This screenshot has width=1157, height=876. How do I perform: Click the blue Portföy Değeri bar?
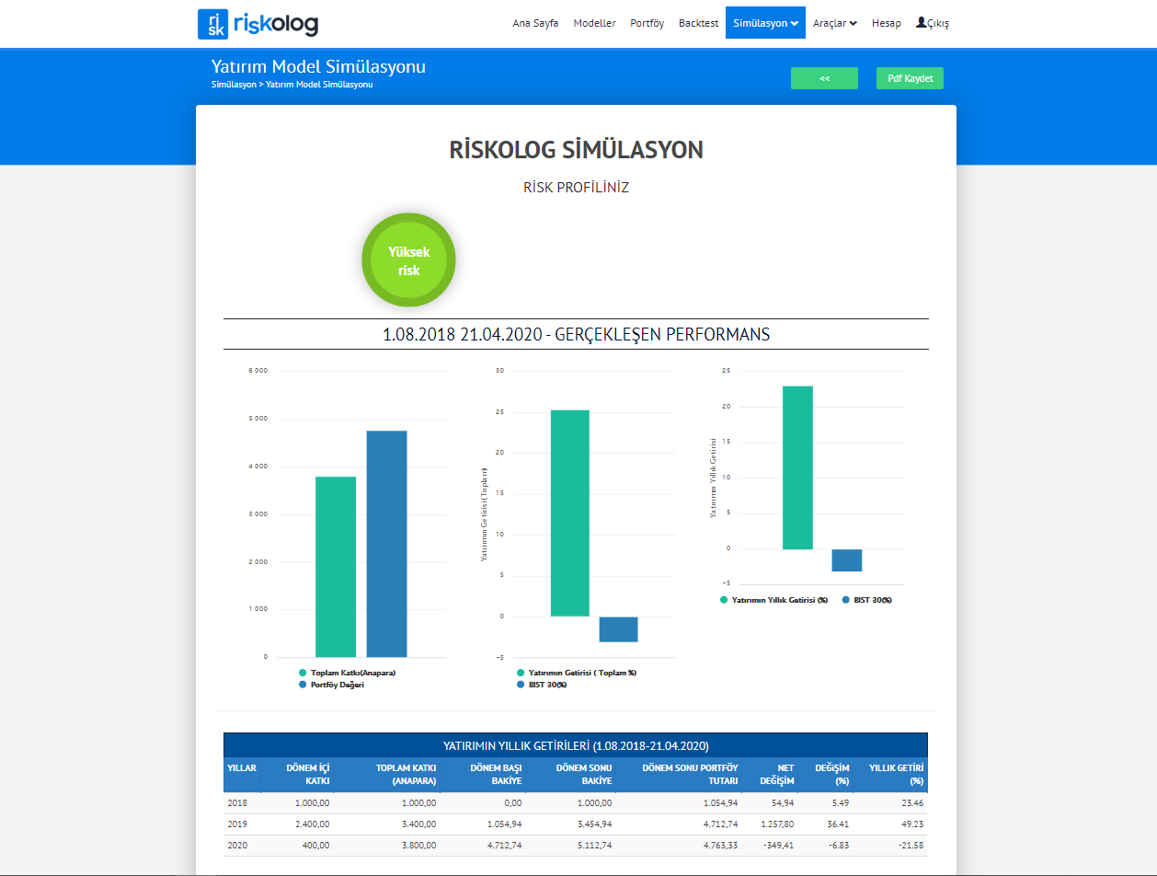click(386, 543)
